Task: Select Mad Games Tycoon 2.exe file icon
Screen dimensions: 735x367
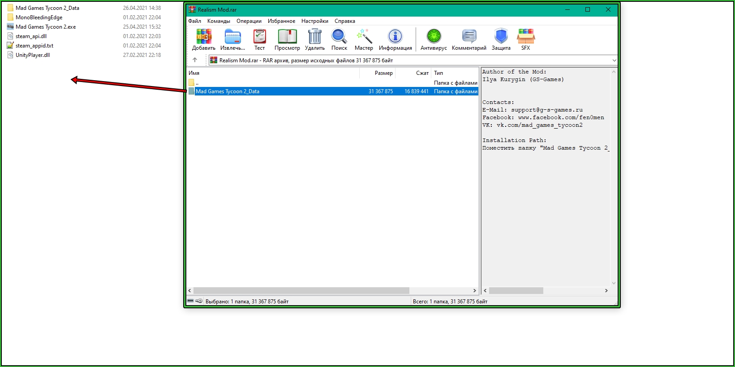Action: point(10,27)
